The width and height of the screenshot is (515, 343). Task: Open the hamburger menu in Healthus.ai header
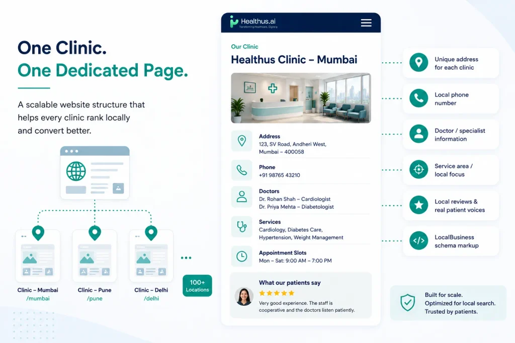(366, 23)
